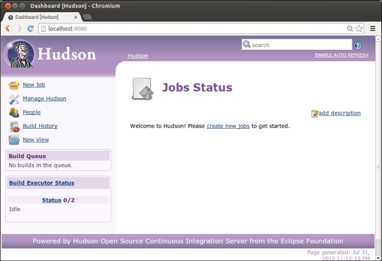
Task: Click the Status link in executor panel
Action: click(51, 200)
